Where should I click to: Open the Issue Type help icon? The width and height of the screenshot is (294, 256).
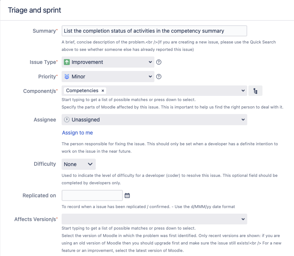pos(159,62)
